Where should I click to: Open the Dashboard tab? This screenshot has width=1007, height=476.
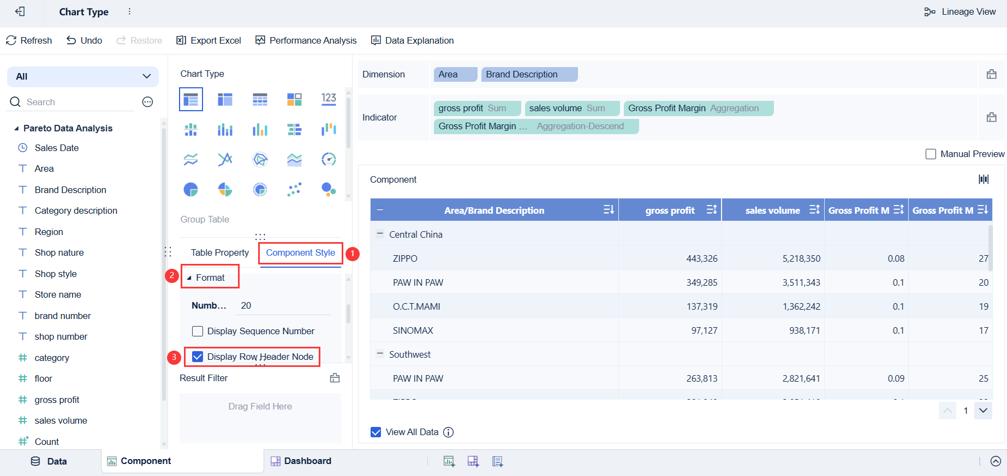click(301, 461)
